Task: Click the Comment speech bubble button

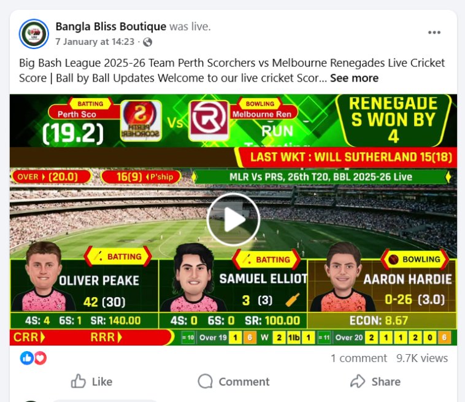Action: click(x=234, y=382)
